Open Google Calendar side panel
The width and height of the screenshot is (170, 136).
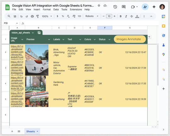163,16
